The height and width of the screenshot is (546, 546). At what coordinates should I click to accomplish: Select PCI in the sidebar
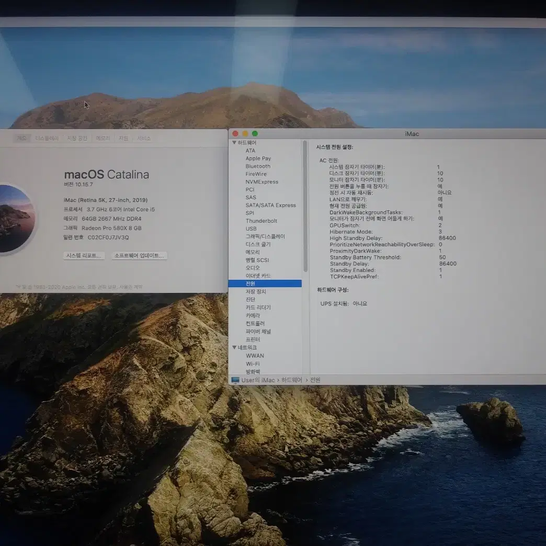click(x=250, y=190)
